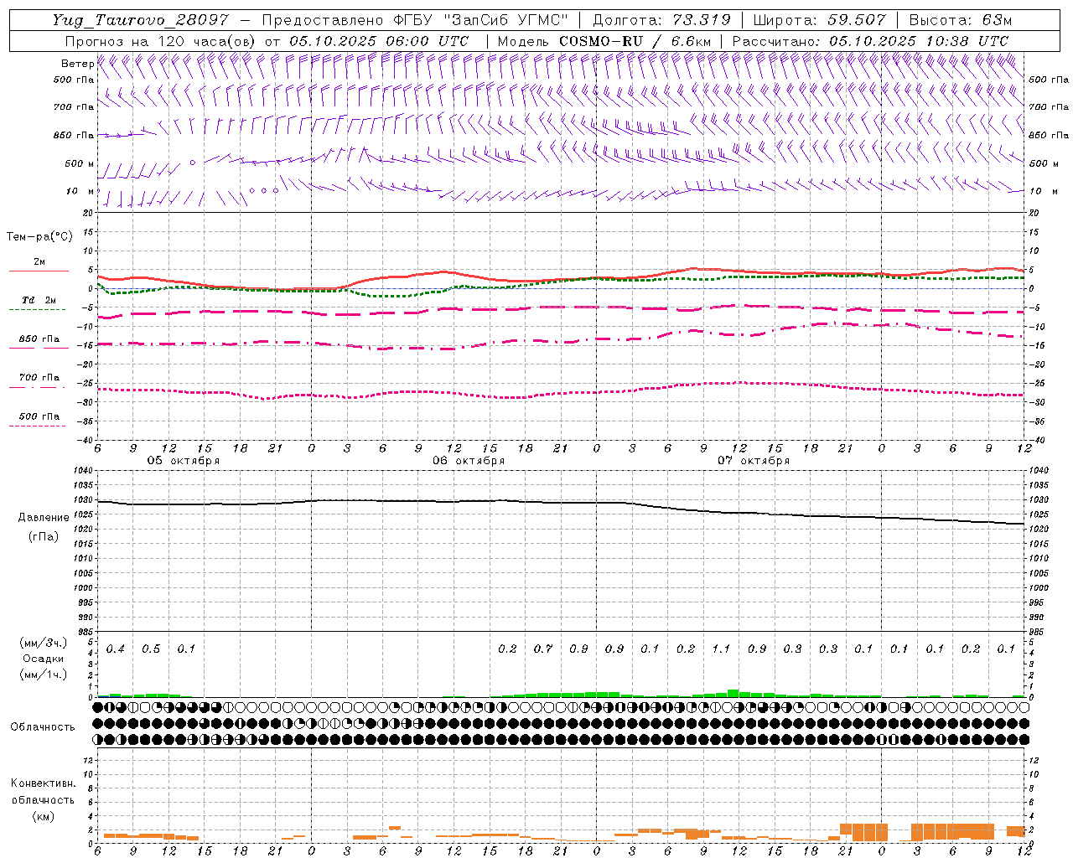
Task: Select the 07 октября date label
Action: click(x=754, y=461)
